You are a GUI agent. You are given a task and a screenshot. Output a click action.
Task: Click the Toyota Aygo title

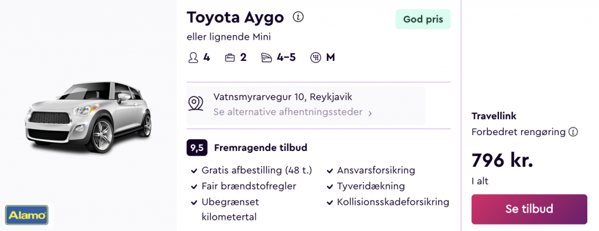pos(235,18)
